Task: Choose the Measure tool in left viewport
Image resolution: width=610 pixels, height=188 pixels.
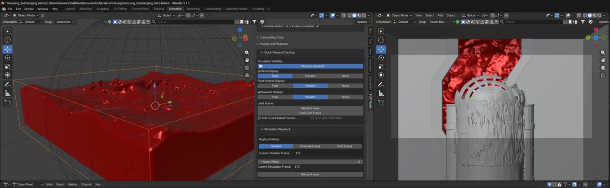Action: click(x=8, y=93)
